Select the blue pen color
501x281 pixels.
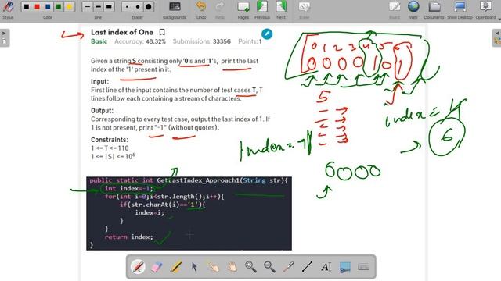[48, 7]
